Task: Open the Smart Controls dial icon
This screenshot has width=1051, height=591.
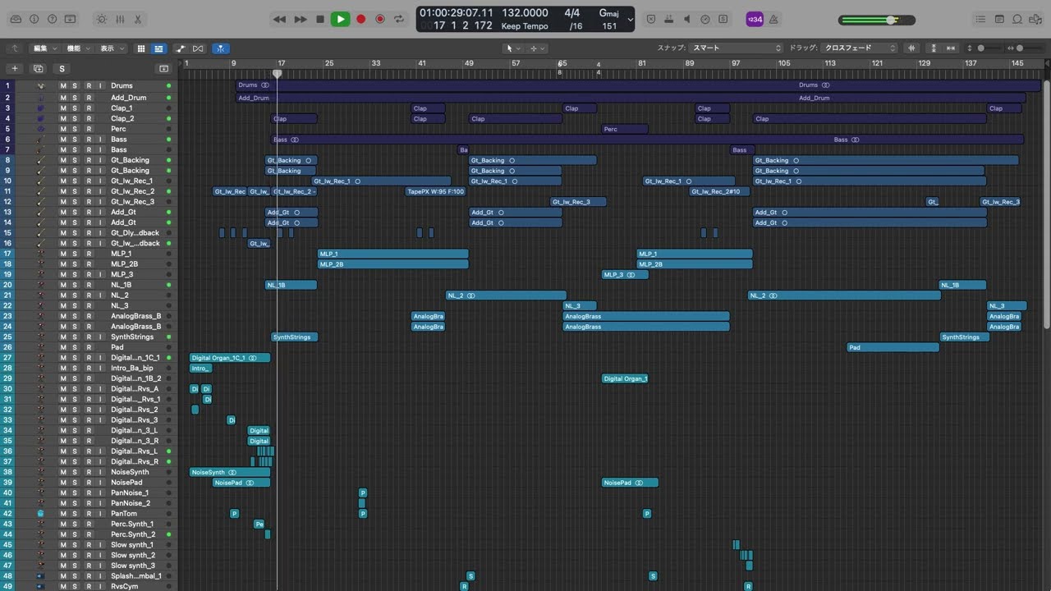Action: point(102,19)
